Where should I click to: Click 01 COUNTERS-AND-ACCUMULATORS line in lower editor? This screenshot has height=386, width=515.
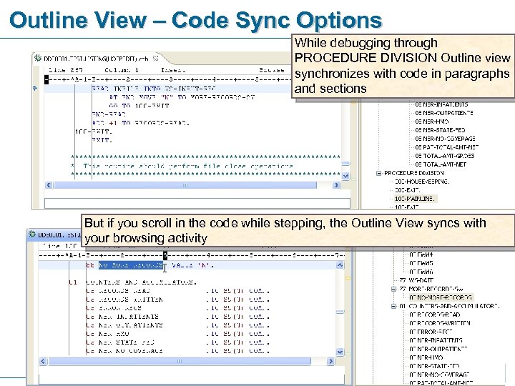tap(133, 282)
